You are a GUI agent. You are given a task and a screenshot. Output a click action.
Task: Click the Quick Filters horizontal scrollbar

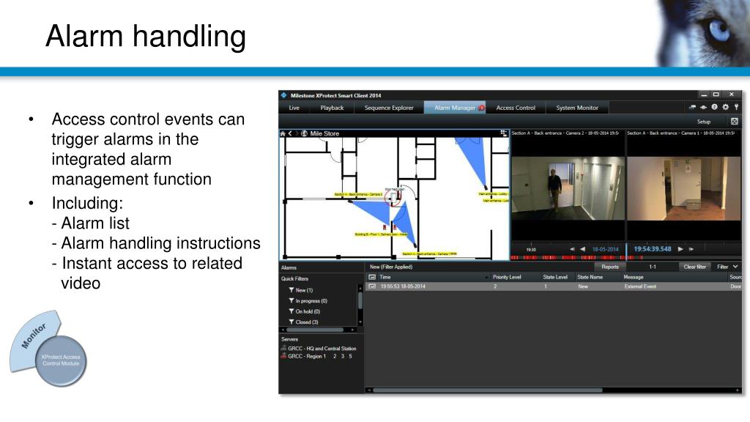[x=315, y=330]
